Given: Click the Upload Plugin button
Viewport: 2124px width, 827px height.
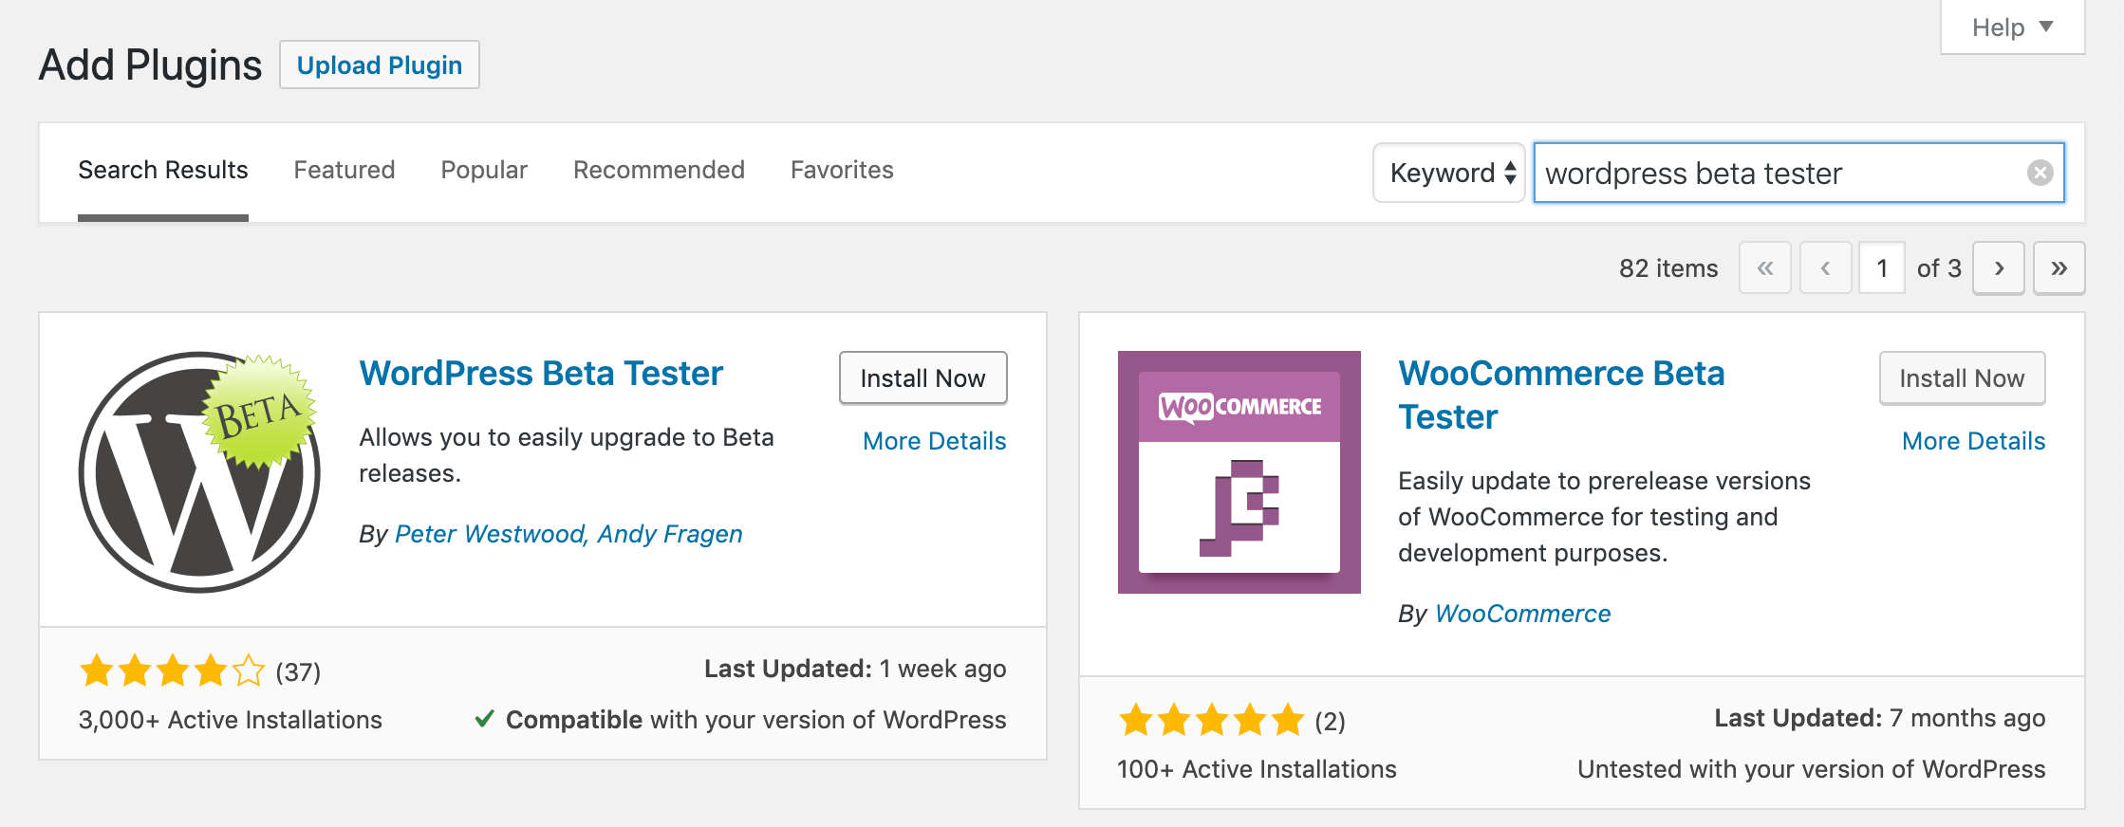Looking at the screenshot, I should (380, 64).
